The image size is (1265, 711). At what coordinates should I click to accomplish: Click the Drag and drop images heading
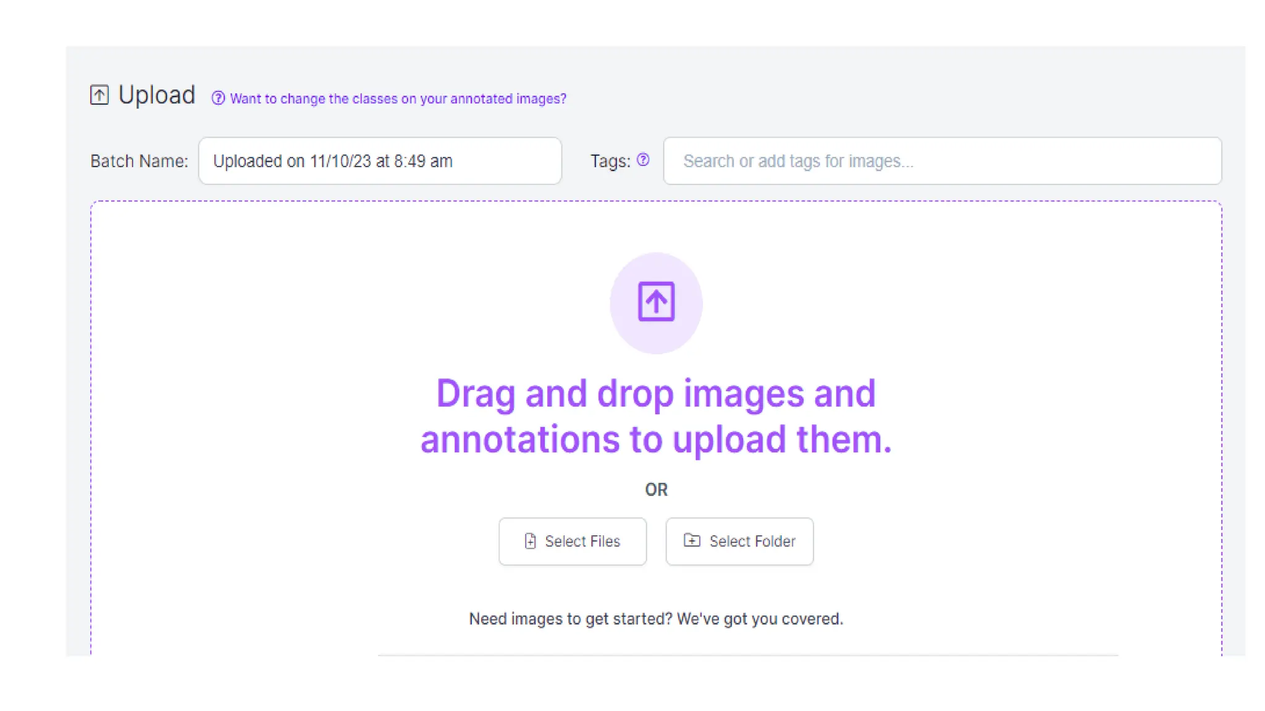click(656, 416)
